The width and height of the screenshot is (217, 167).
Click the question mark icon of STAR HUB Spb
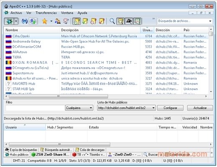(8, 89)
